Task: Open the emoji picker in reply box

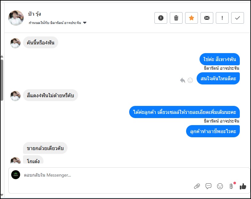Action: tap(220, 186)
